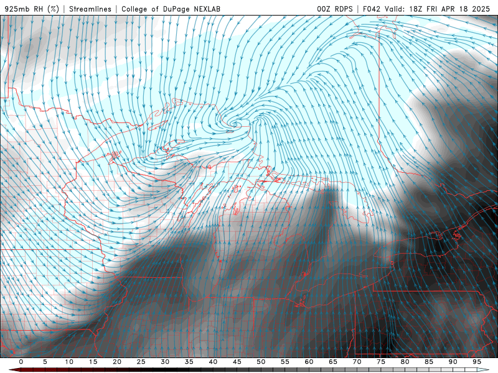
Task: Click the colorbar tick label "85"
Action: coord(429,362)
